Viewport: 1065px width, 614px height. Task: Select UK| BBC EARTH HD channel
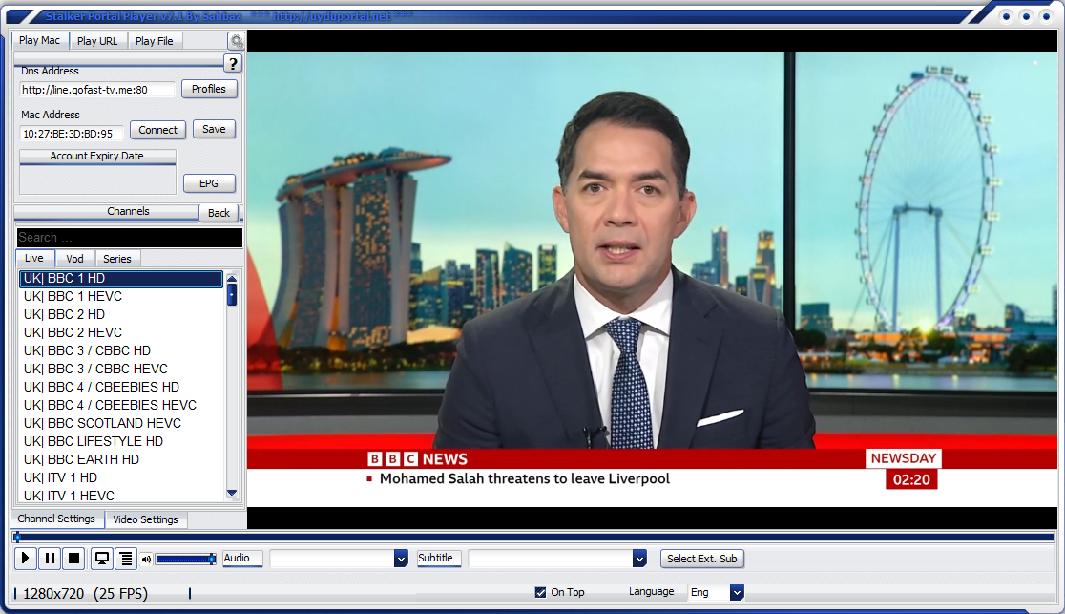[x=82, y=459]
